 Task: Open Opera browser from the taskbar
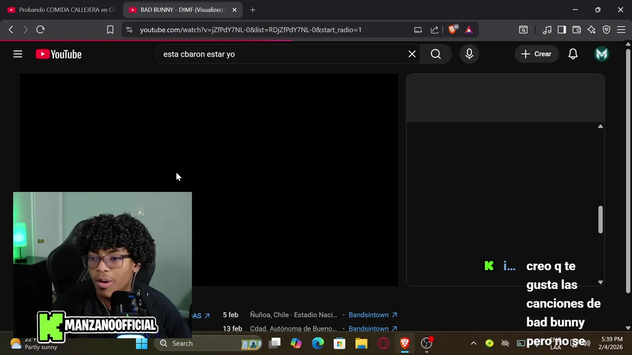pyautogui.click(x=383, y=343)
